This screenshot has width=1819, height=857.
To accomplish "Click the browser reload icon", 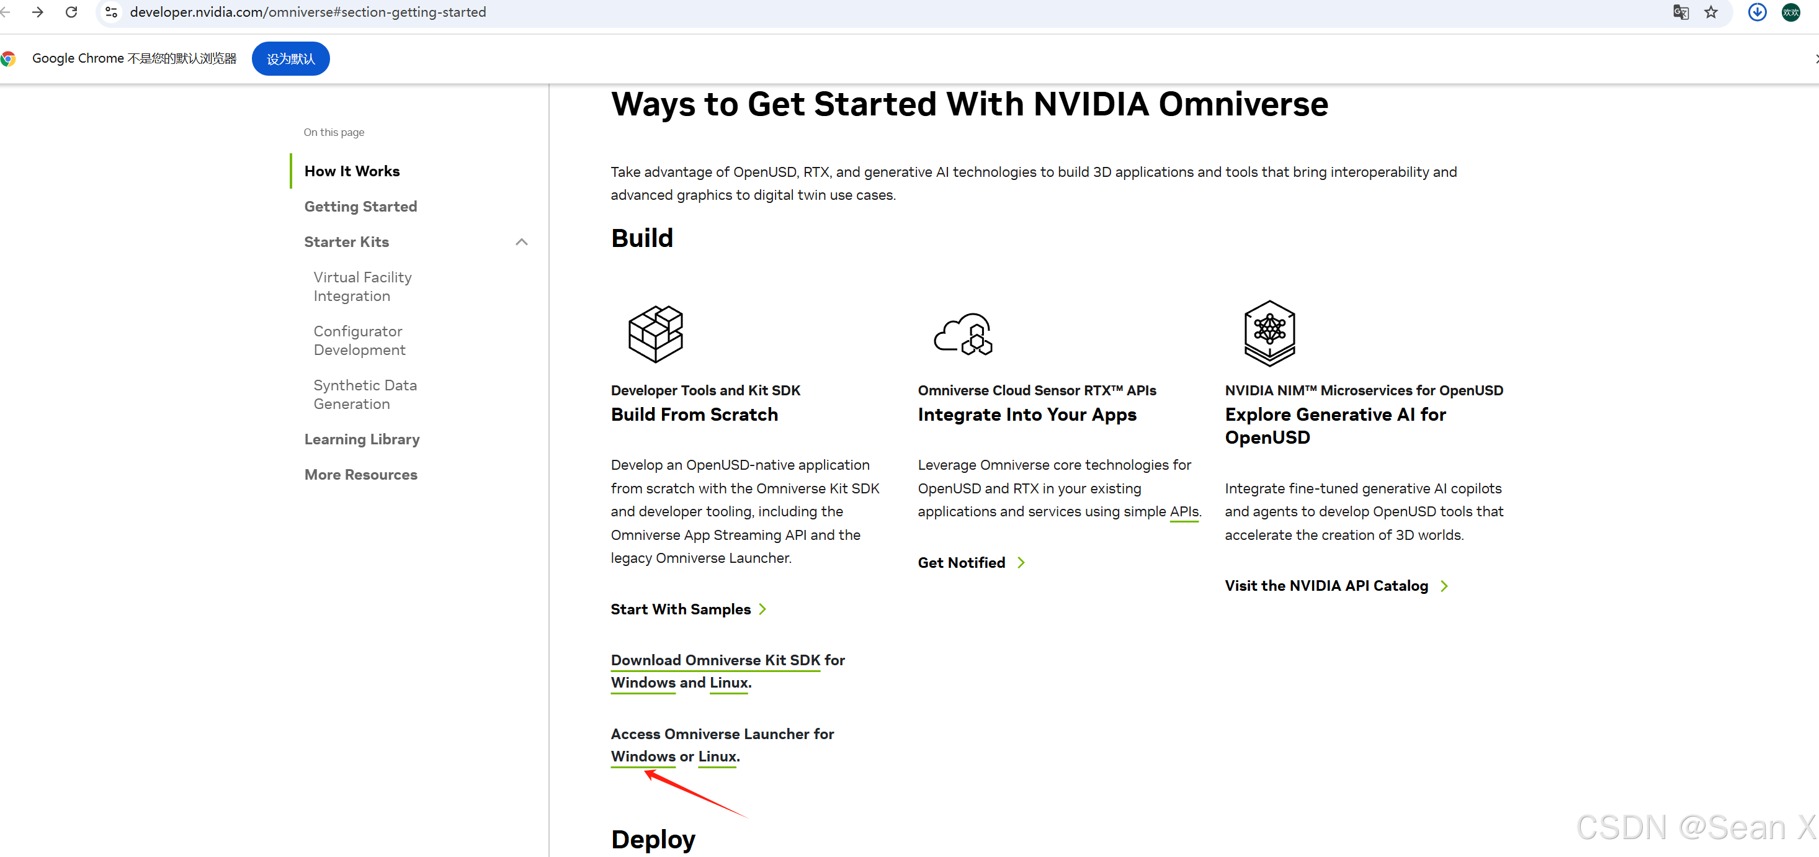I will coord(71,12).
